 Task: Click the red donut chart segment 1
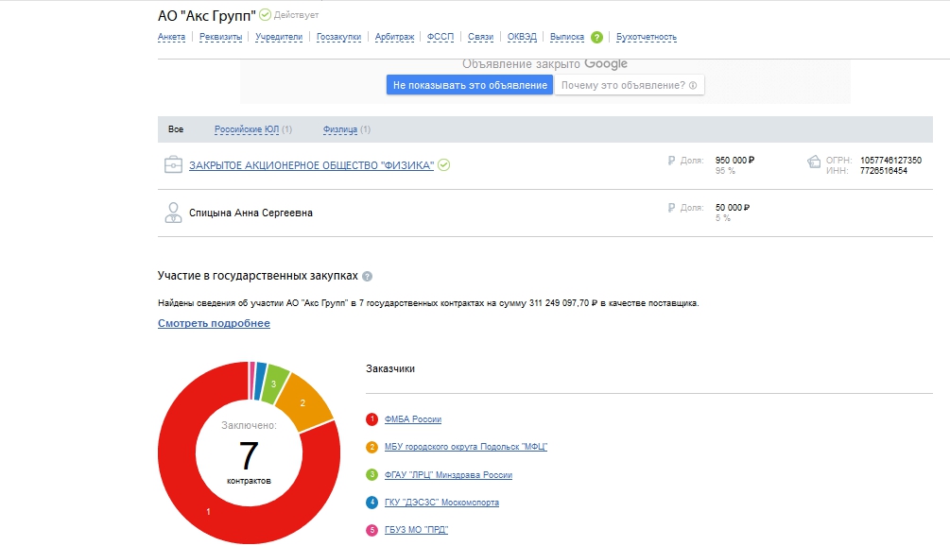pos(208,511)
